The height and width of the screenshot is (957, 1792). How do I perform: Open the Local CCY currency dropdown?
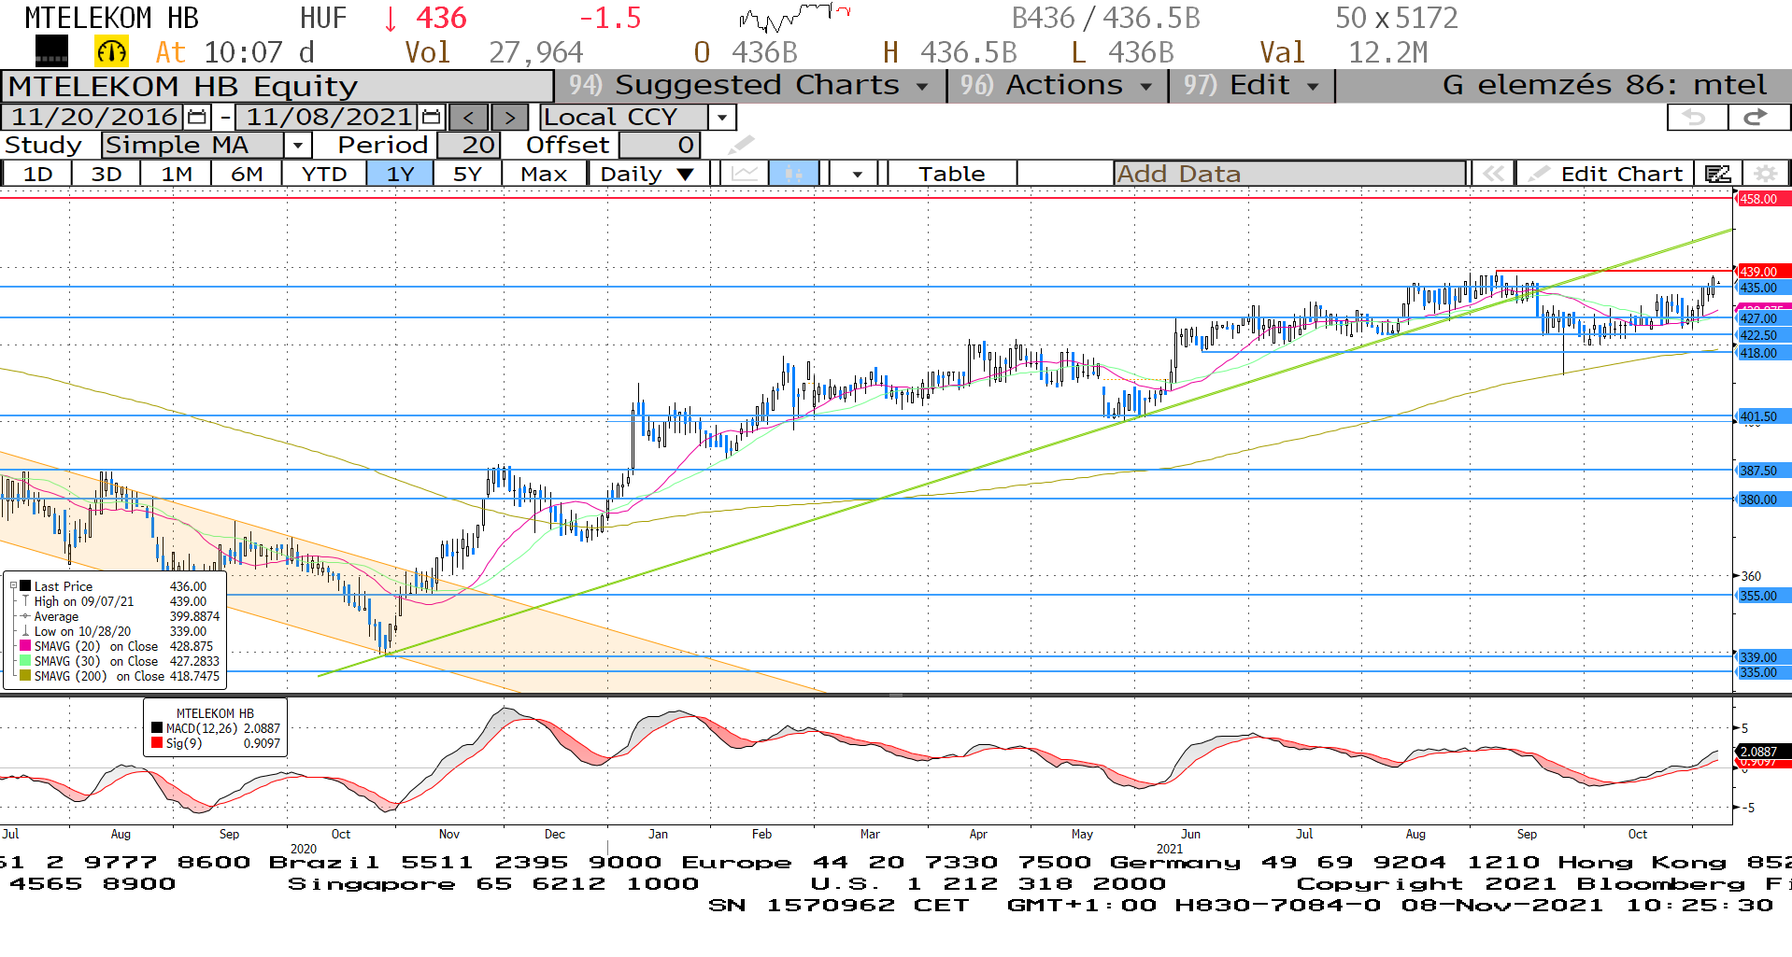(721, 118)
